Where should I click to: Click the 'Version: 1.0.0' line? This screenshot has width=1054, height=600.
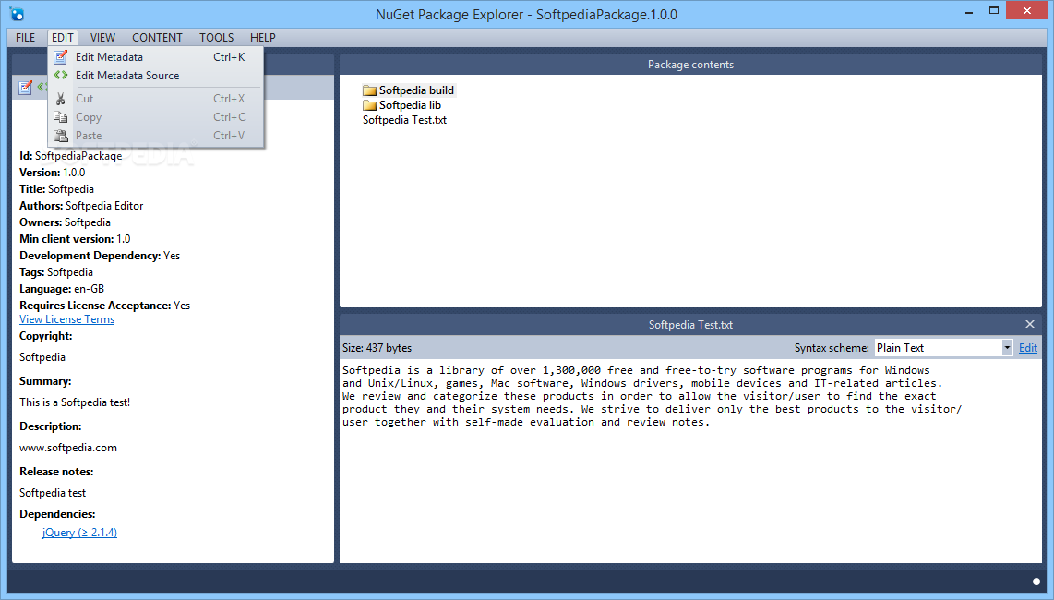[53, 173]
